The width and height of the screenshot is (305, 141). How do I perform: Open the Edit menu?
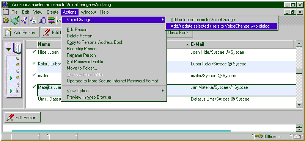point(25,12)
